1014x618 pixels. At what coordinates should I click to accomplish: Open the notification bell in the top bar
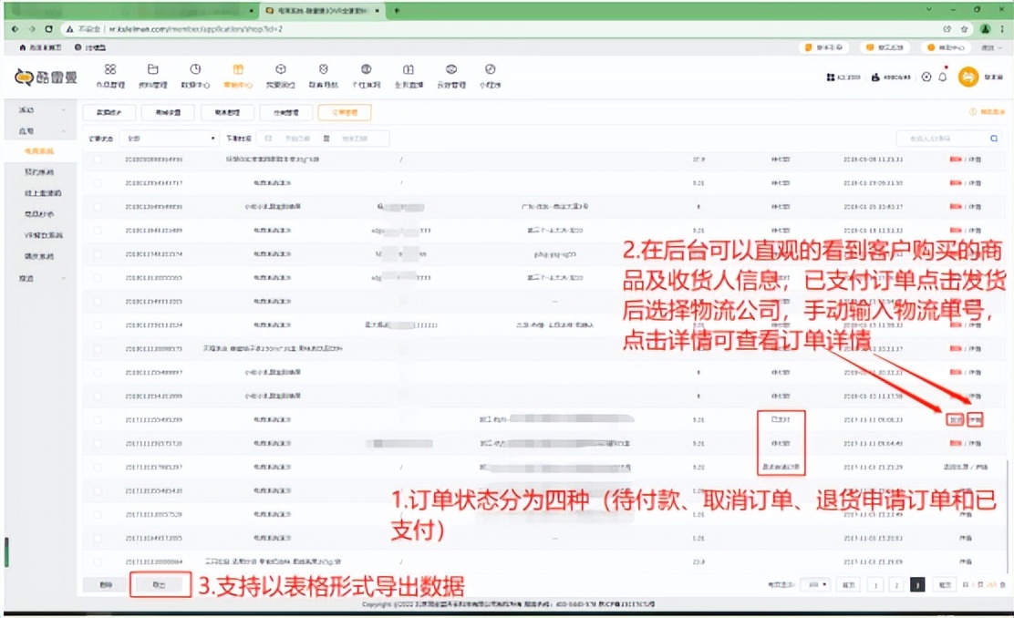[943, 77]
